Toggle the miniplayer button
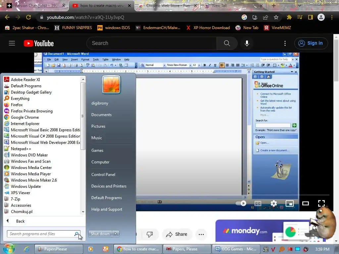339x254 pixels. pos(289,203)
